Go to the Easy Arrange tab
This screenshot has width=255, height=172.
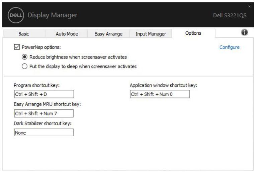[108, 34]
